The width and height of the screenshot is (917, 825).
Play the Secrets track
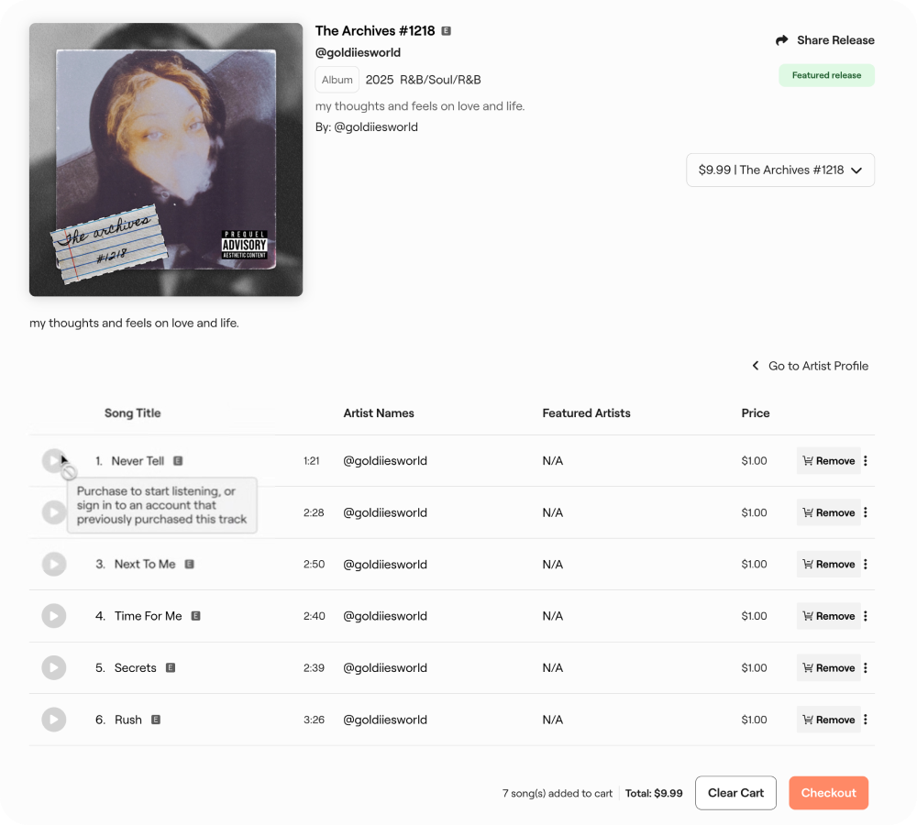pyautogui.click(x=54, y=667)
